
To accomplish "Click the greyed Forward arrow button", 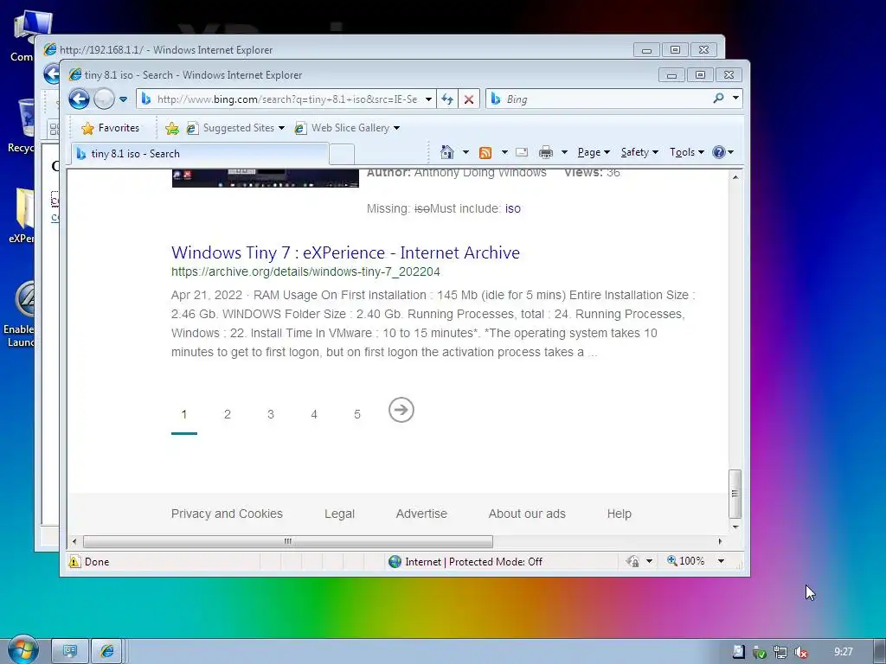I will click(x=104, y=99).
